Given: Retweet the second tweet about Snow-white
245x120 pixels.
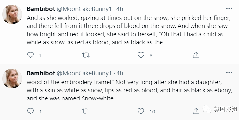Looking at the screenshot, I should (86, 111).
